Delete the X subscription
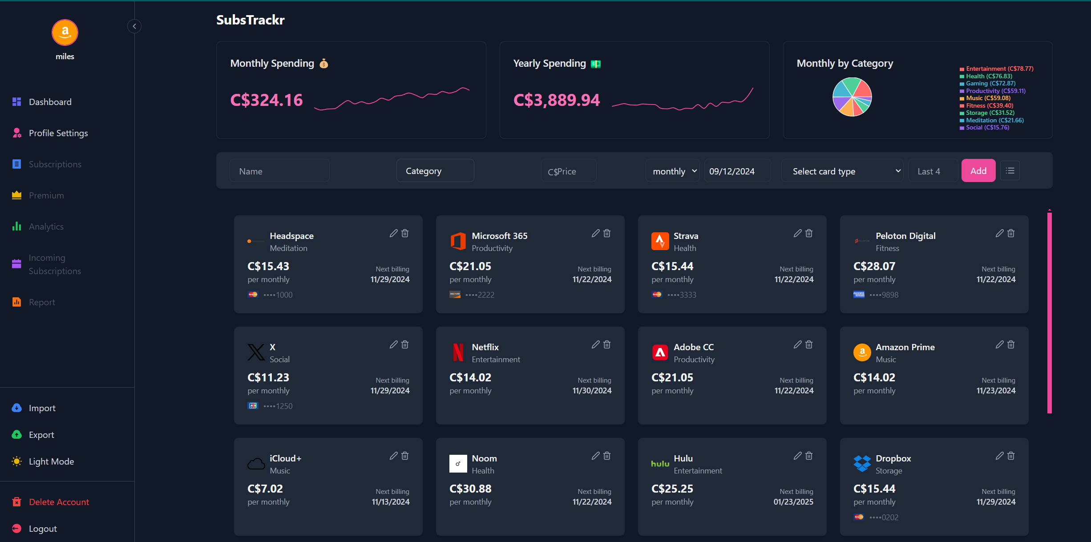This screenshot has width=1091, height=542. (405, 344)
